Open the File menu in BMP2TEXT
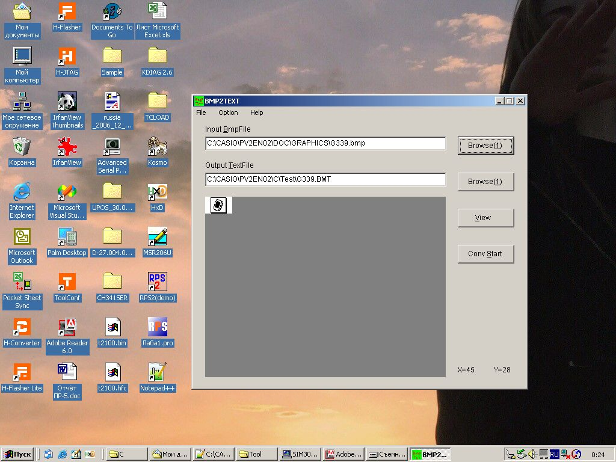 pyautogui.click(x=201, y=112)
